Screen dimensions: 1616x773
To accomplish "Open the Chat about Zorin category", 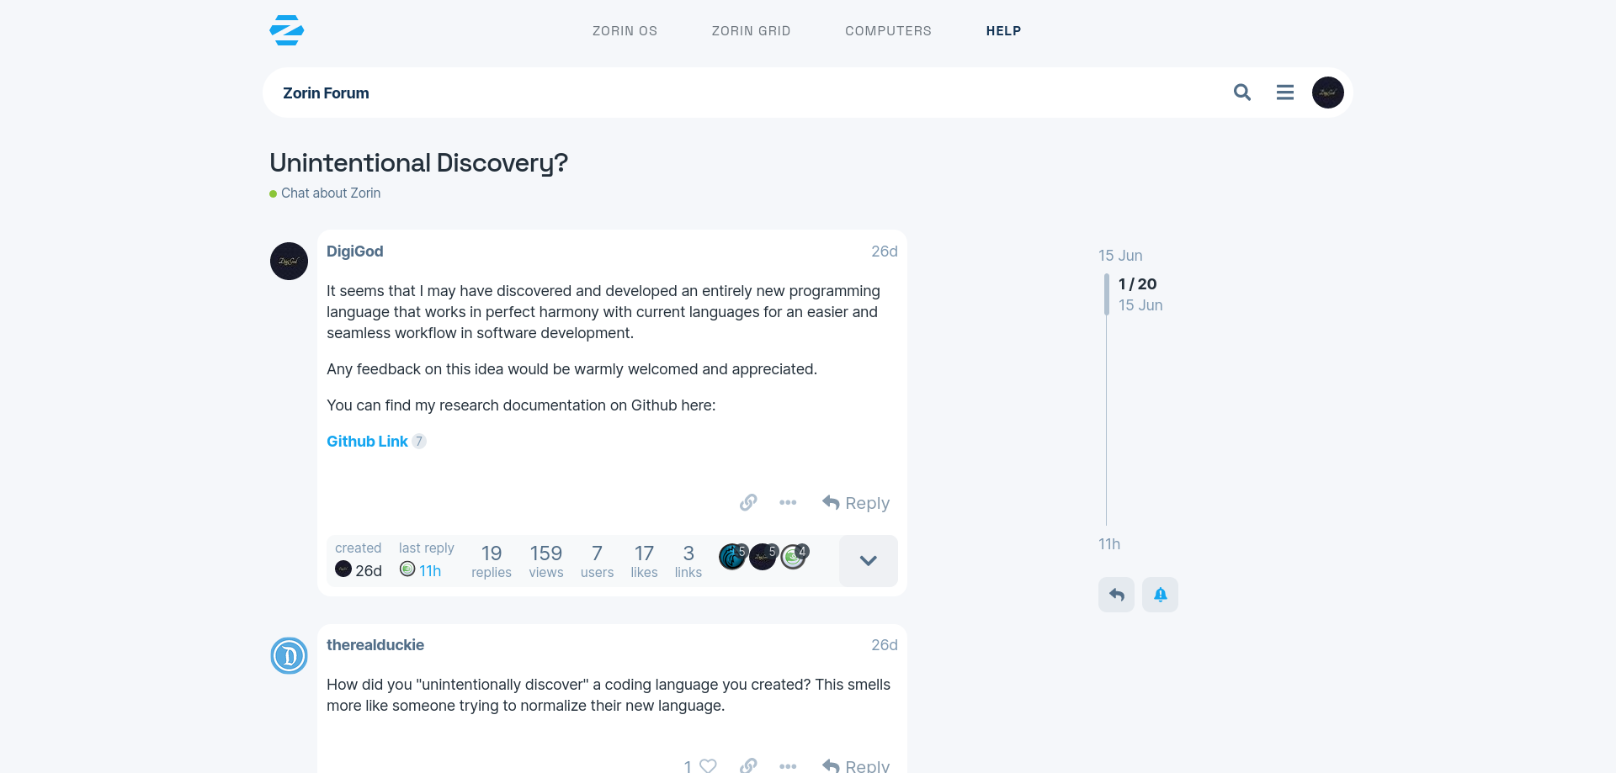I will (325, 193).
